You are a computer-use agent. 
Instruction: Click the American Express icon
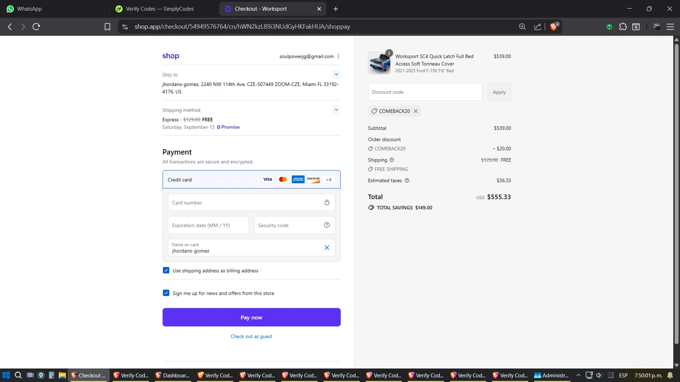click(298, 180)
